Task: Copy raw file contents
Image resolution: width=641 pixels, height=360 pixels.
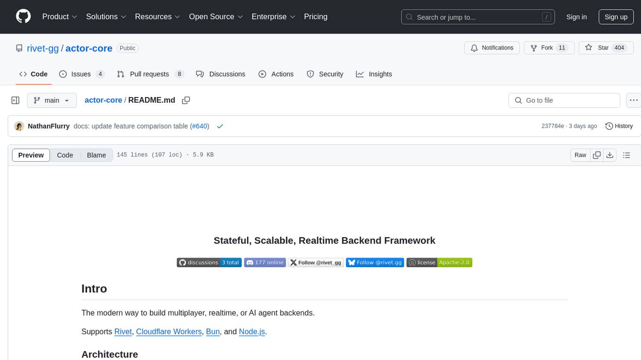Action: coord(597,155)
